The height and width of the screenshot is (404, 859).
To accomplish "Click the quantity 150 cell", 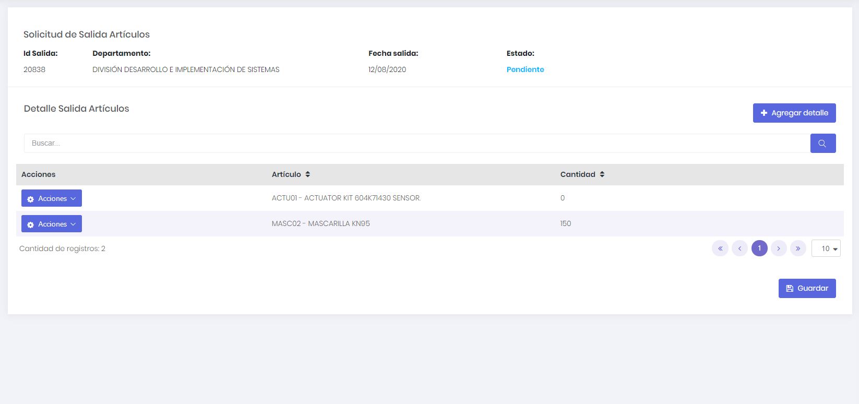I will coord(566,223).
